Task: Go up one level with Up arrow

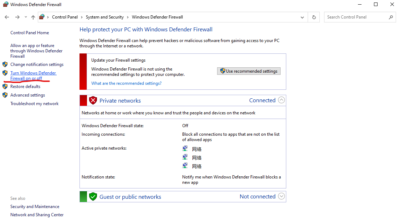Action: point(33,17)
